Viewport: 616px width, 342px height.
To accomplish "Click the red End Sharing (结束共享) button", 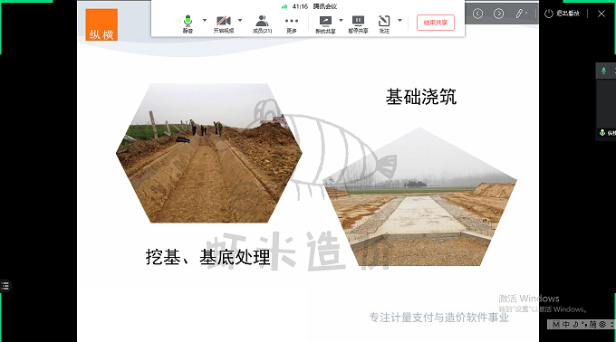I will (436, 23).
